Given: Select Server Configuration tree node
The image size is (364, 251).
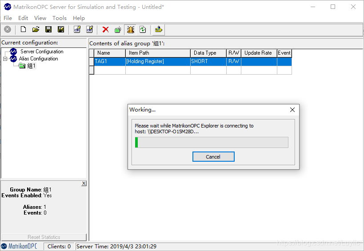Looking at the screenshot, I should (x=42, y=52).
